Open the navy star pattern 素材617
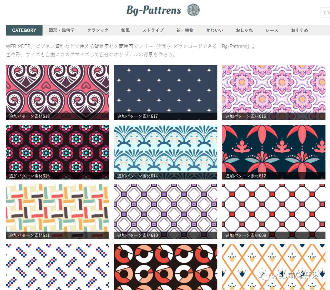The image size is (330, 290). click(166, 92)
